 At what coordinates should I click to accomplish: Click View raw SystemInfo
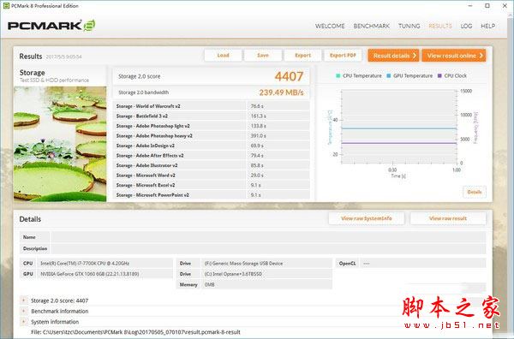coord(366,218)
